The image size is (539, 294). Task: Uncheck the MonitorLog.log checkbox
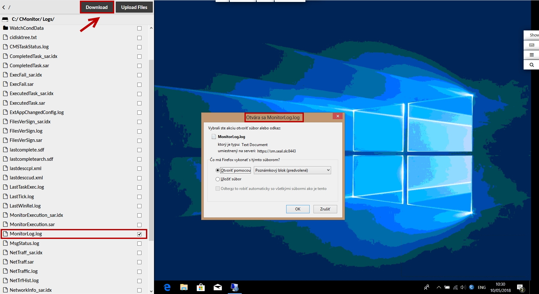click(139, 234)
